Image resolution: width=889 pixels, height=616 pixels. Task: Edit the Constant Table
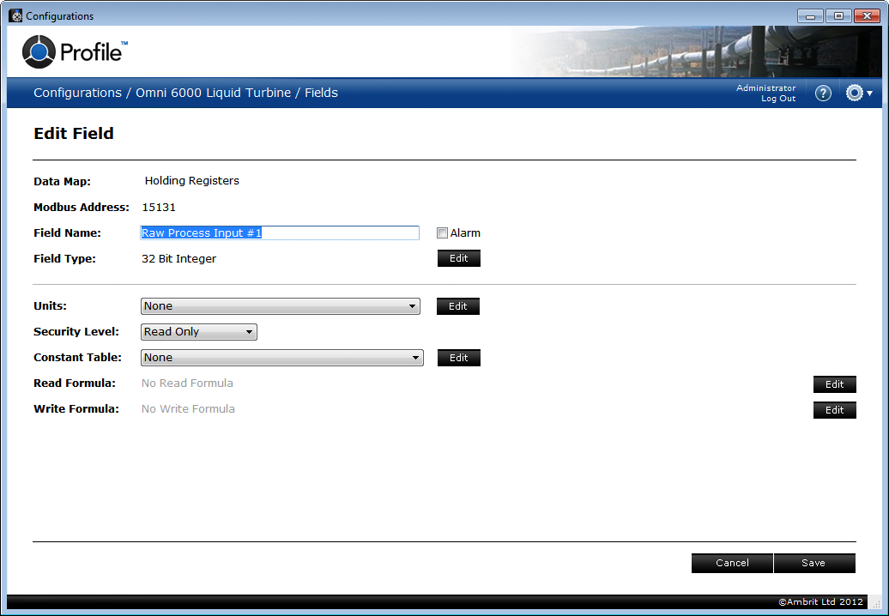459,358
